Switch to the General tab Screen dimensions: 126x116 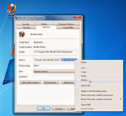point(26,27)
